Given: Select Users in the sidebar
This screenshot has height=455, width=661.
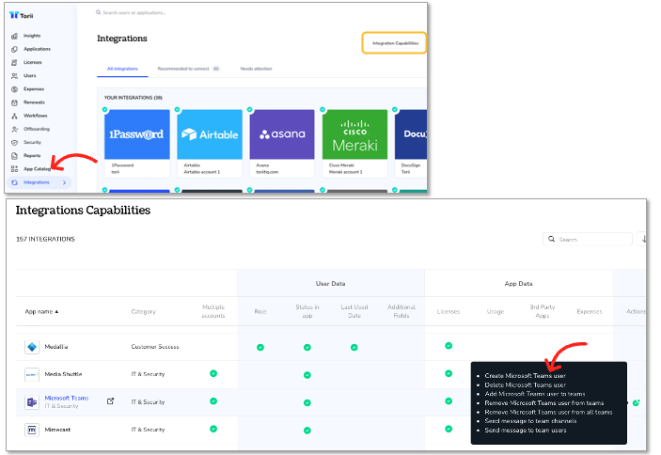Looking at the screenshot, I should [x=29, y=76].
